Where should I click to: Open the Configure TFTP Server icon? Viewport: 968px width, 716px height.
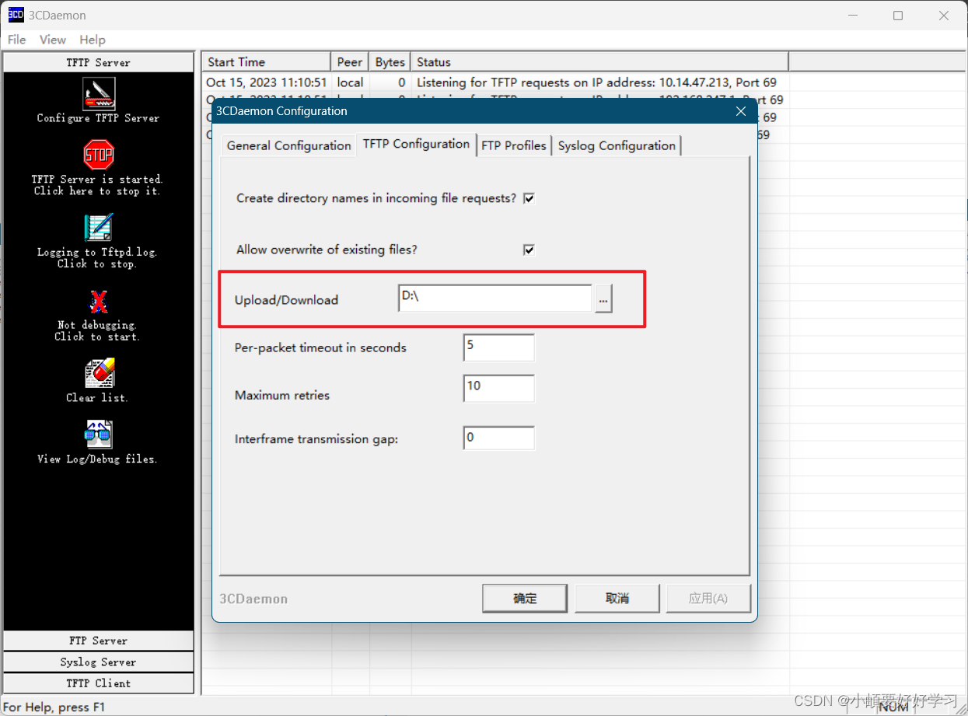pyautogui.click(x=99, y=94)
